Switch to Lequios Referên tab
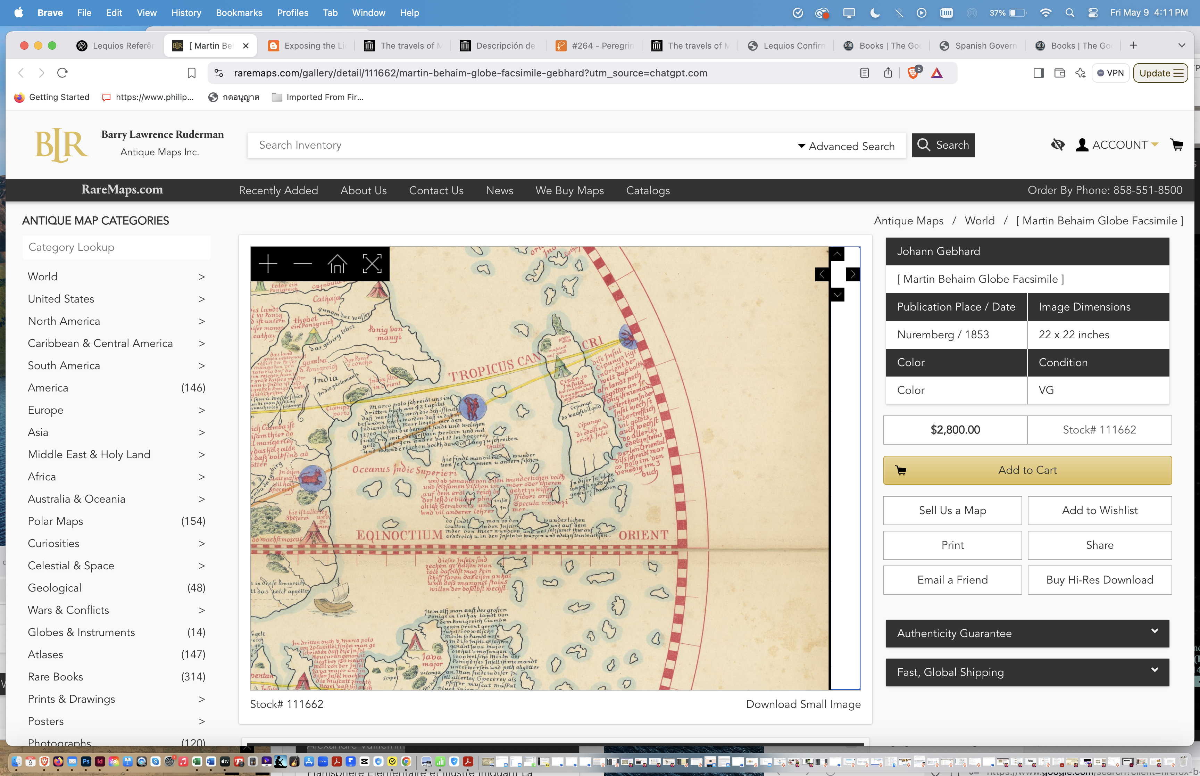This screenshot has height=776, width=1200. 115,46
